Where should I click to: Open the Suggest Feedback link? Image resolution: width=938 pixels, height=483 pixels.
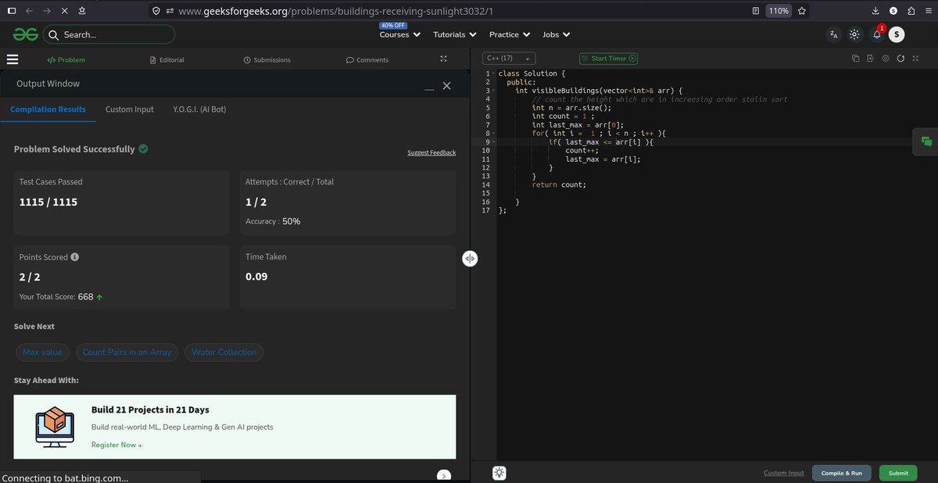point(431,152)
